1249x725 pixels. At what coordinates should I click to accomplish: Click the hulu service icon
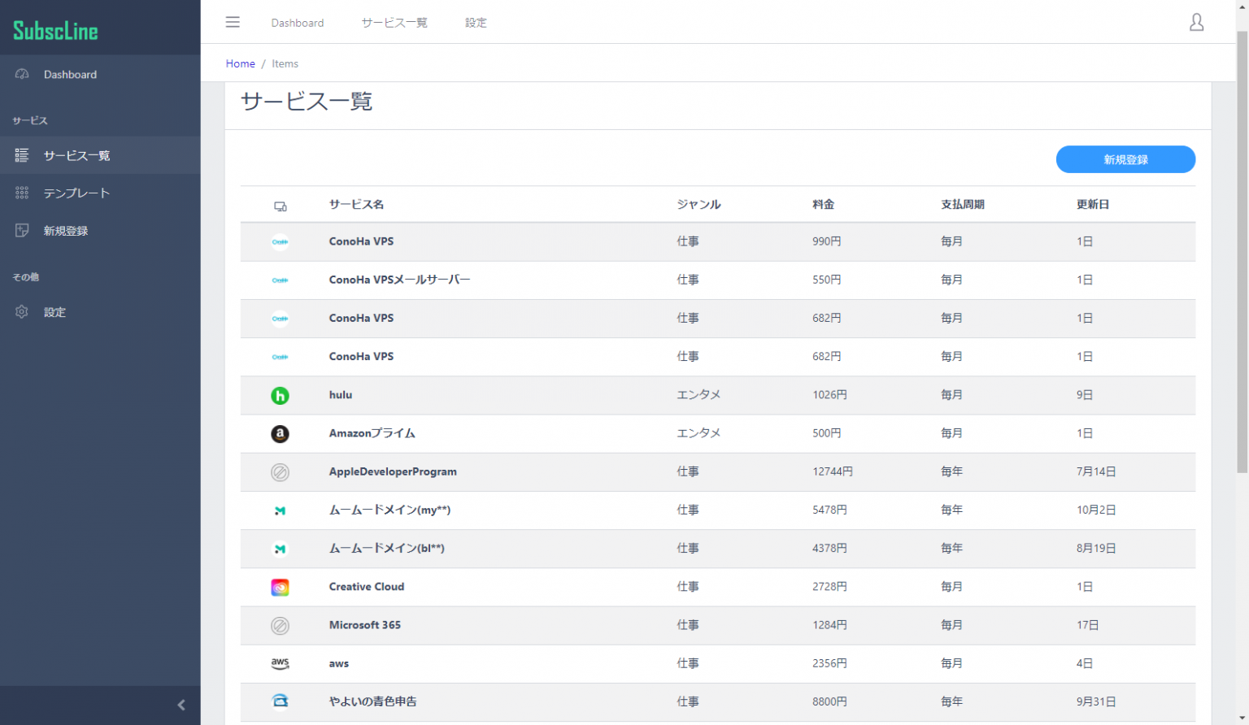coord(280,396)
